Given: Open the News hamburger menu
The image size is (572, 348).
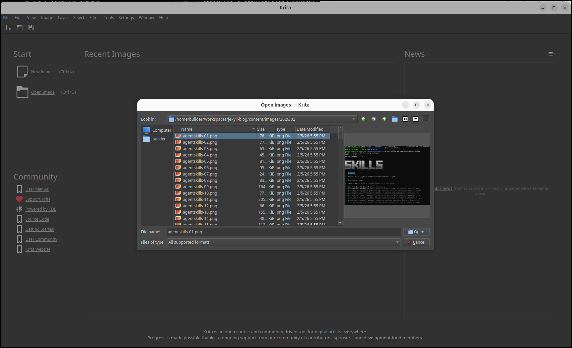Looking at the screenshot, I should click(x=551, y=54).
